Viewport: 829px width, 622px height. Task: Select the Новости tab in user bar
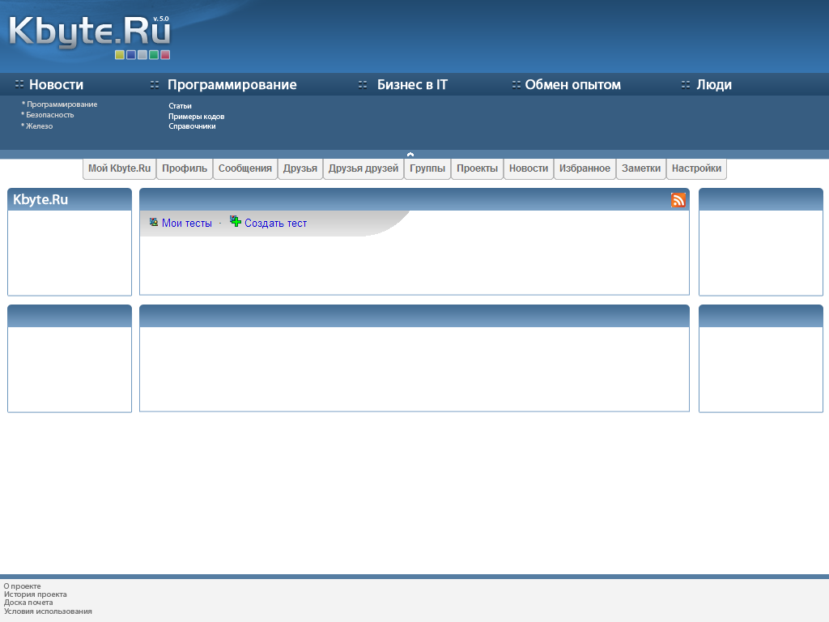coord(529,168)
